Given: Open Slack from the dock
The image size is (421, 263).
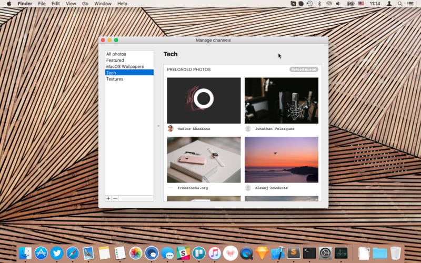Looking at the screenshot, I should [x=183, y=253].
